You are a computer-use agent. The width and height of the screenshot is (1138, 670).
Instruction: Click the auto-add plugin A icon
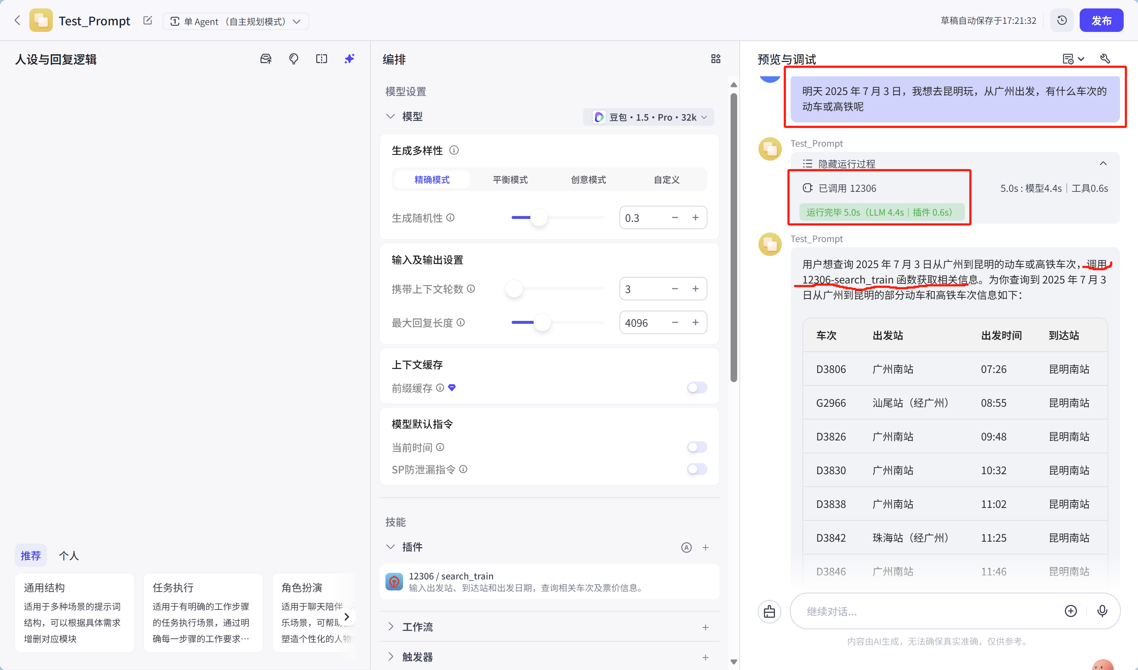tap(687, 547)
